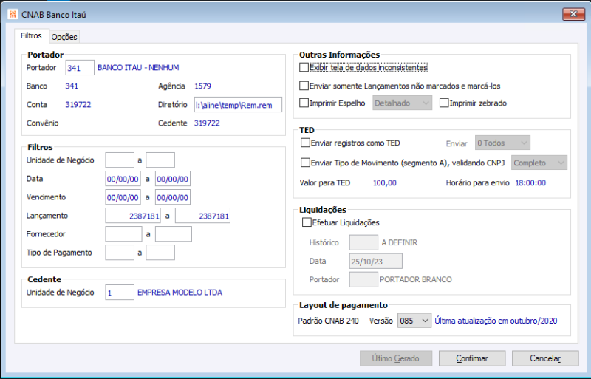Click the Fornecedor start field
This screenshot has height=379, width=591.
[x=123, y=234]
